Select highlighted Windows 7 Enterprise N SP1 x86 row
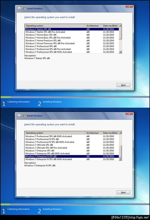 (72, 156)
